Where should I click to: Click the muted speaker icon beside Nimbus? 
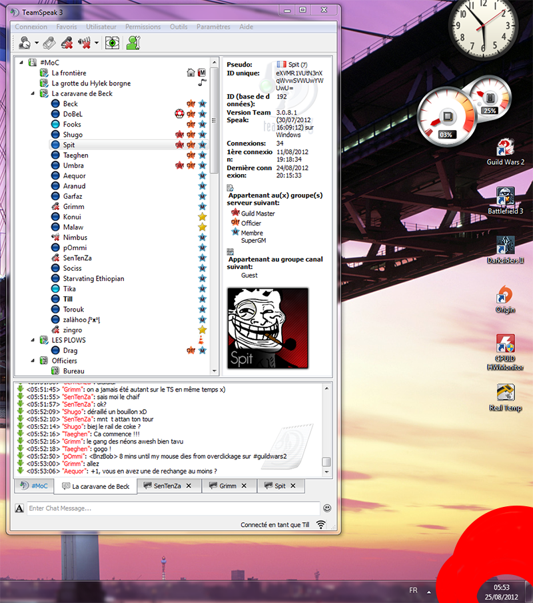click(56, 237)
